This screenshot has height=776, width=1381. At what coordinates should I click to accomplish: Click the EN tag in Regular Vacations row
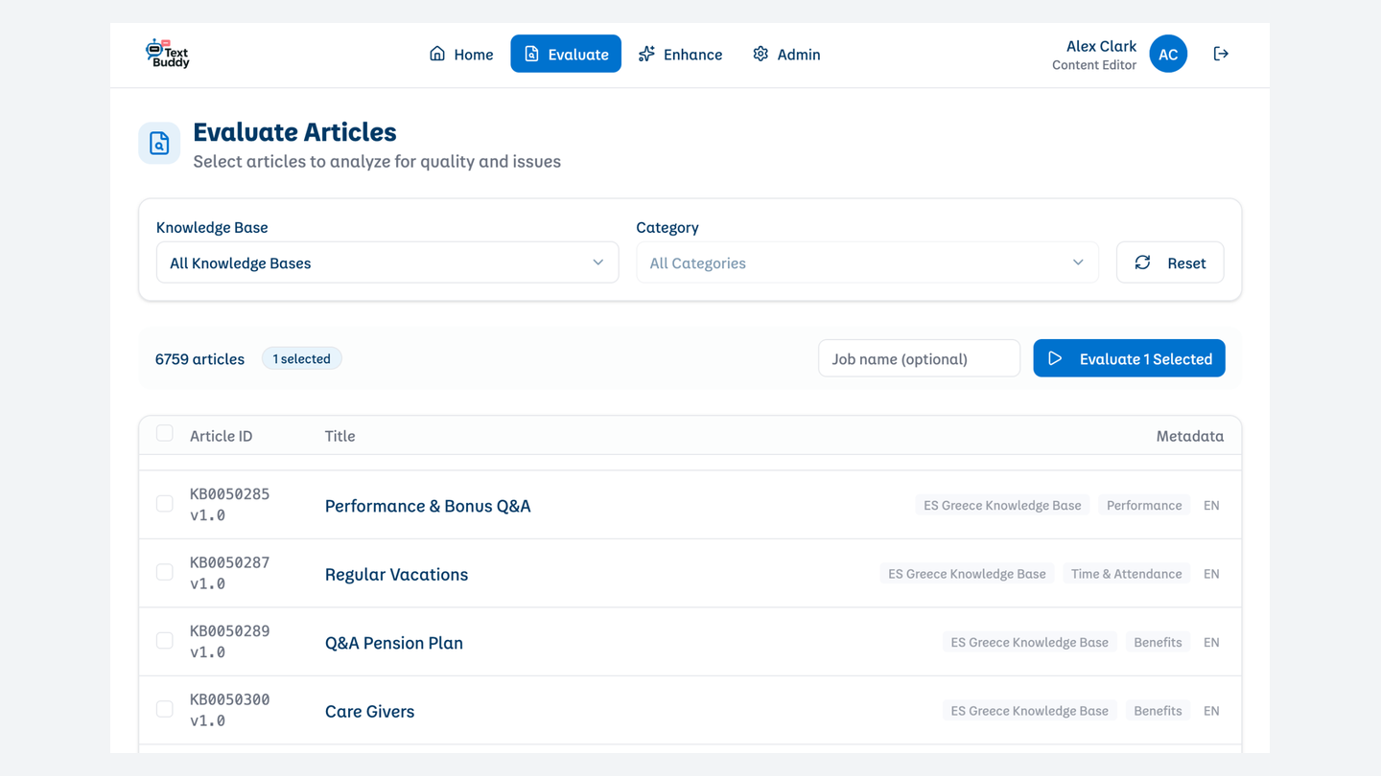pos(1211,574)
